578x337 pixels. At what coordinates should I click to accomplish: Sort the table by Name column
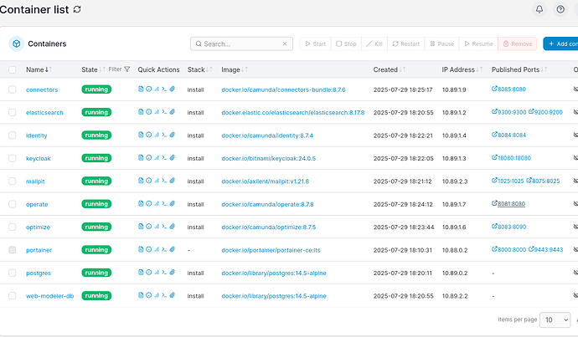(39, 69)
